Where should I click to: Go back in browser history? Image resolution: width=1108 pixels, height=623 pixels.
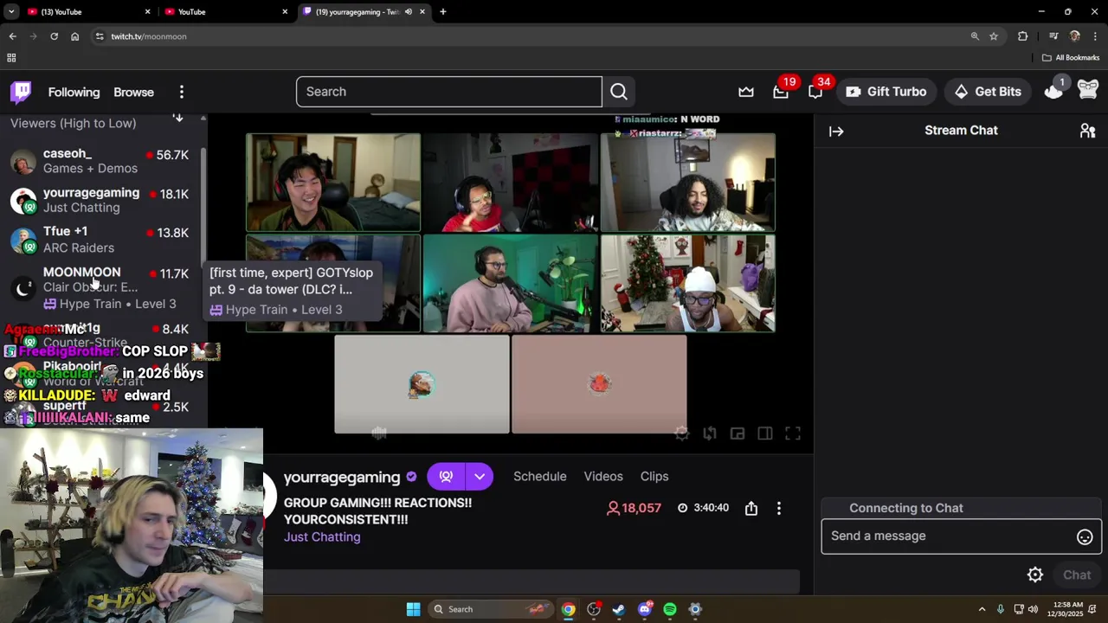(12, 36)
